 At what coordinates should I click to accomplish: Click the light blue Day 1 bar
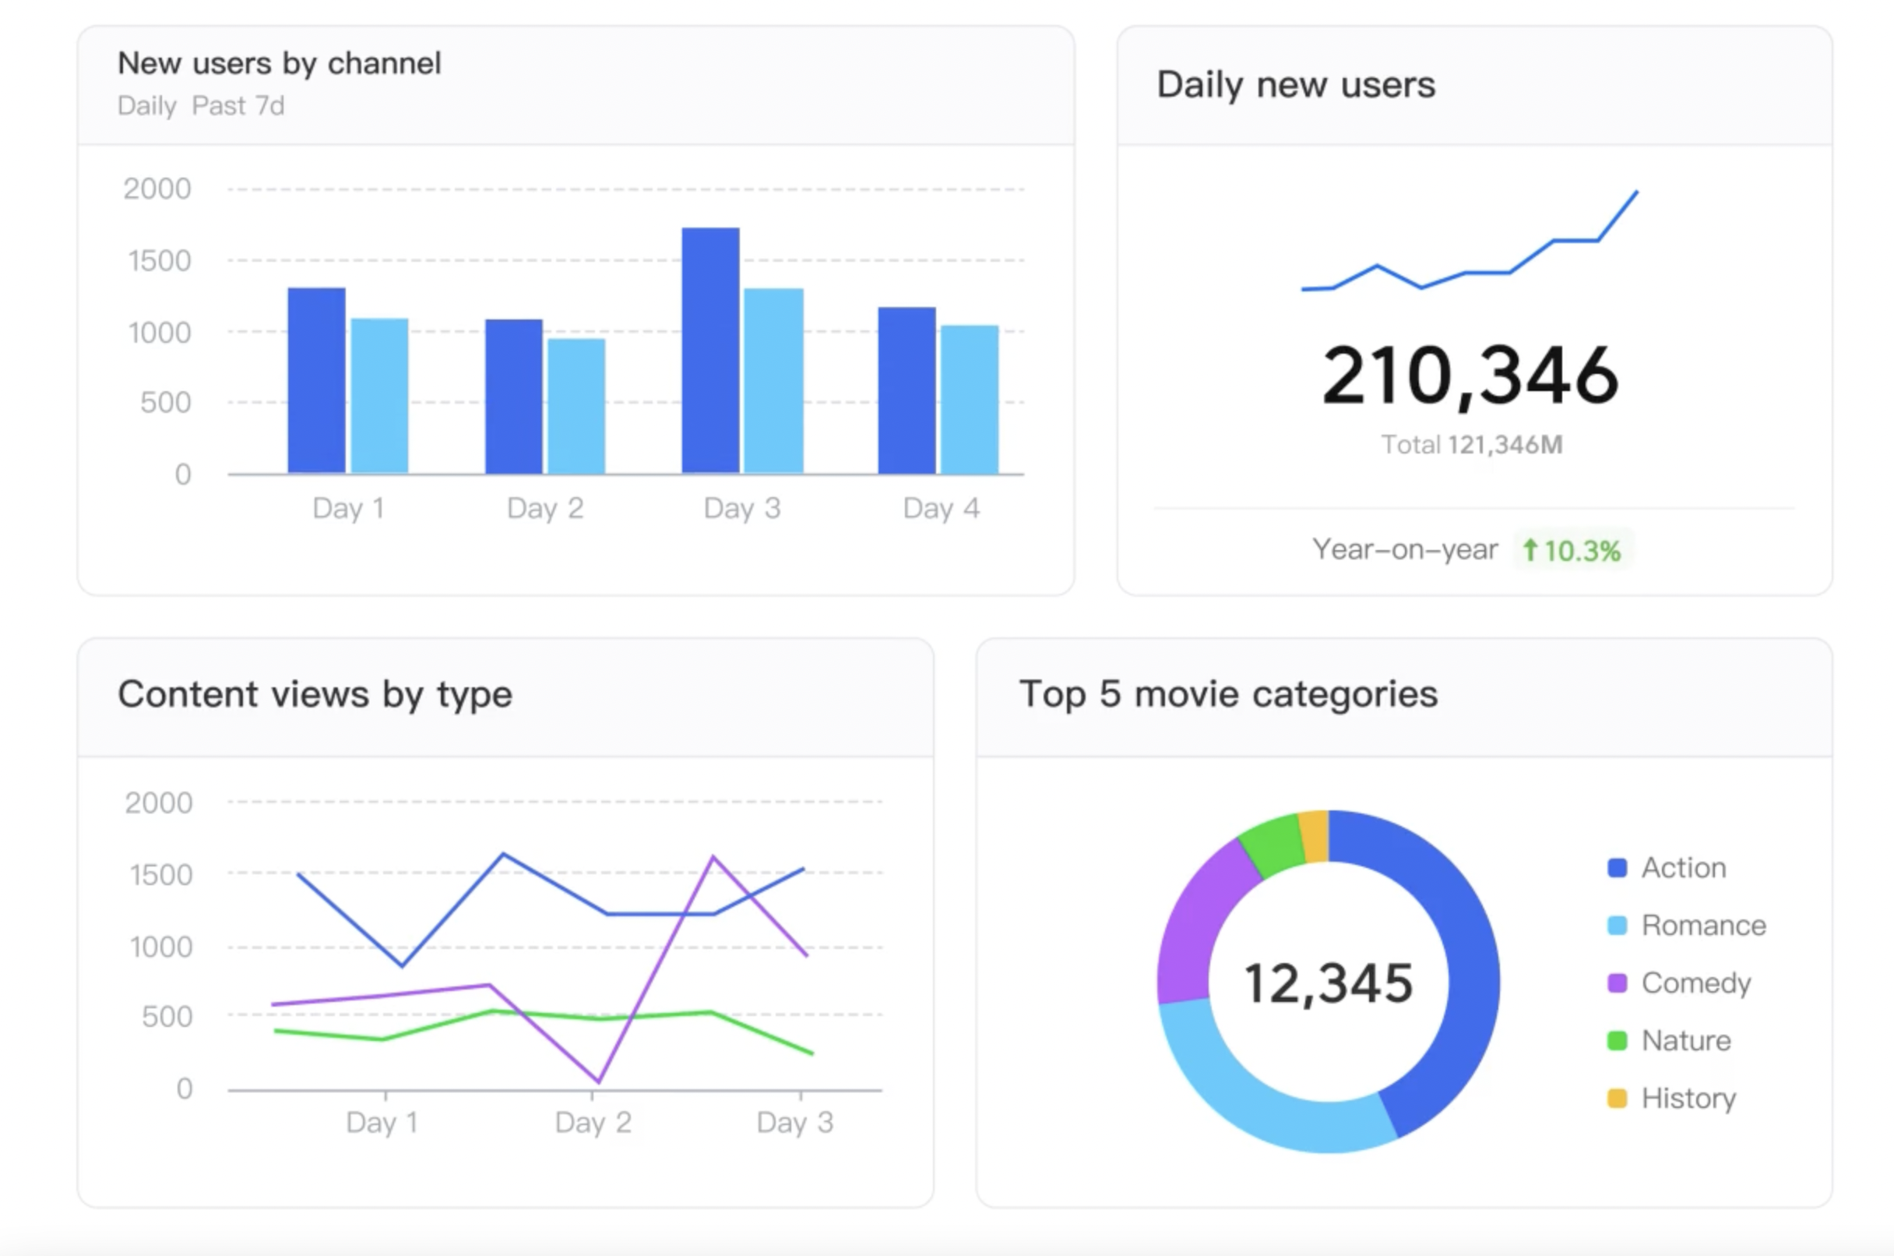[379, 397]
